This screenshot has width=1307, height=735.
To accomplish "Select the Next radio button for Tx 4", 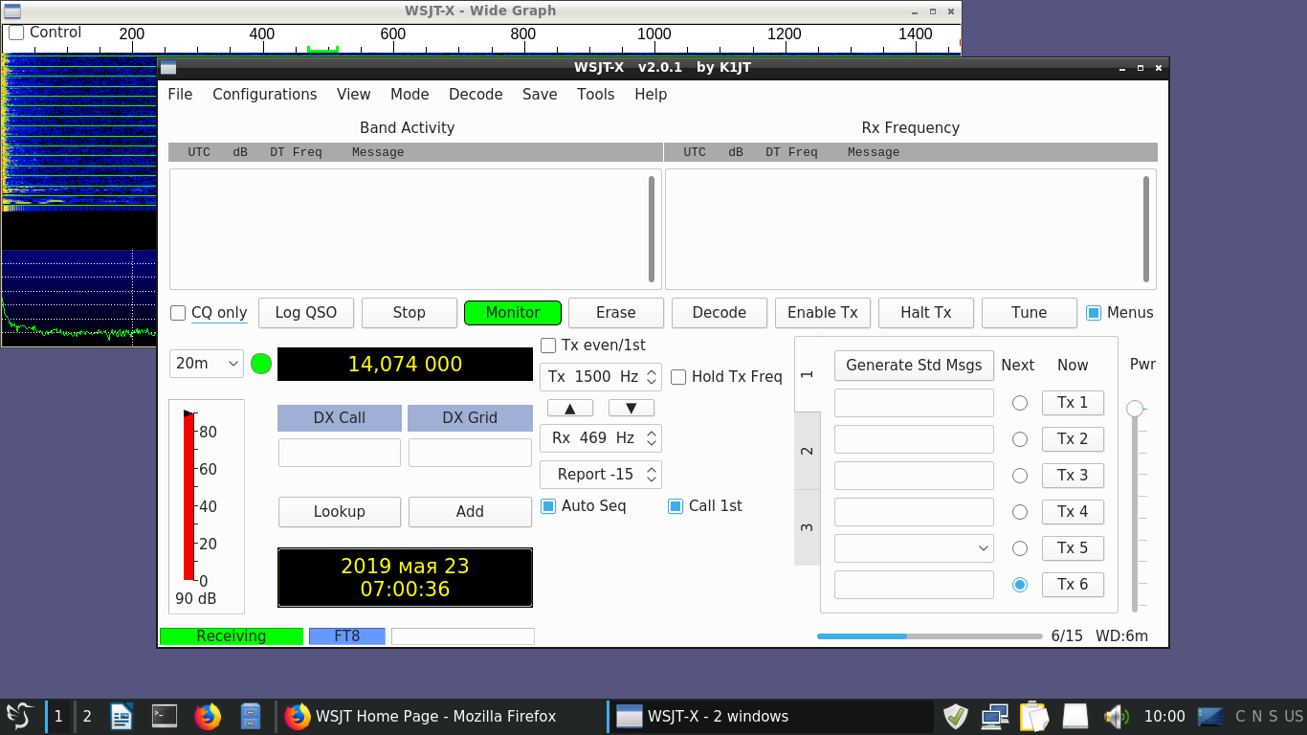I will (1020, 512).
